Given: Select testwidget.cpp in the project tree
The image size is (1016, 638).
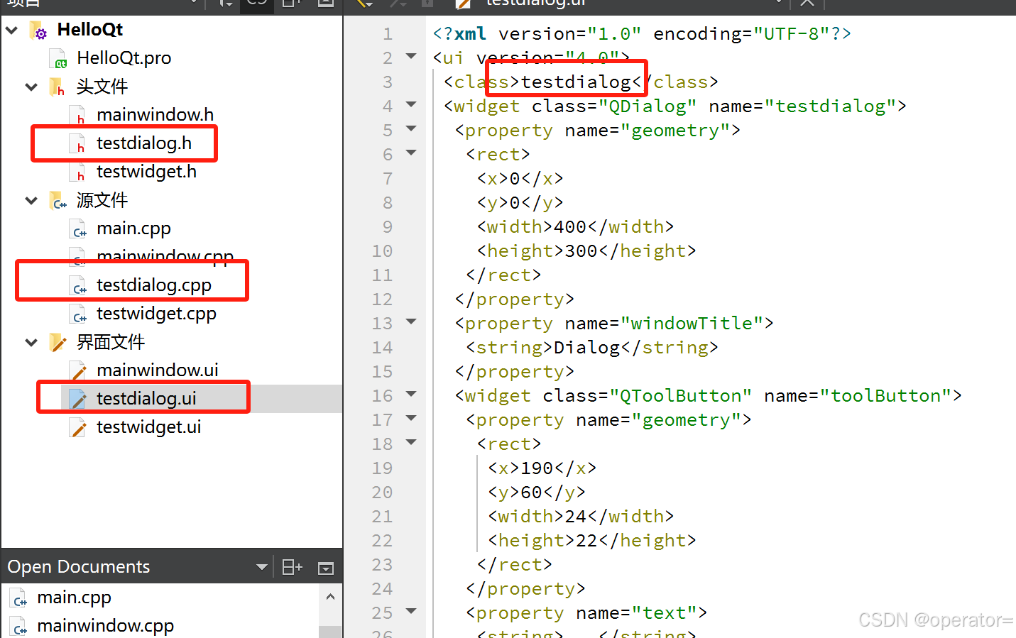Looking at the screenshot, I should (156, 314).
